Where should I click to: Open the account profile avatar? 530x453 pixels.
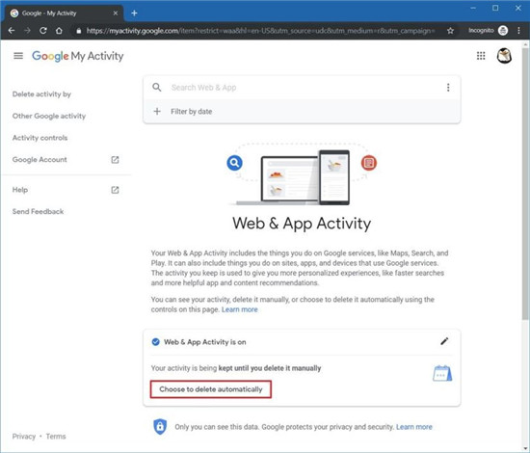(504, 56)
